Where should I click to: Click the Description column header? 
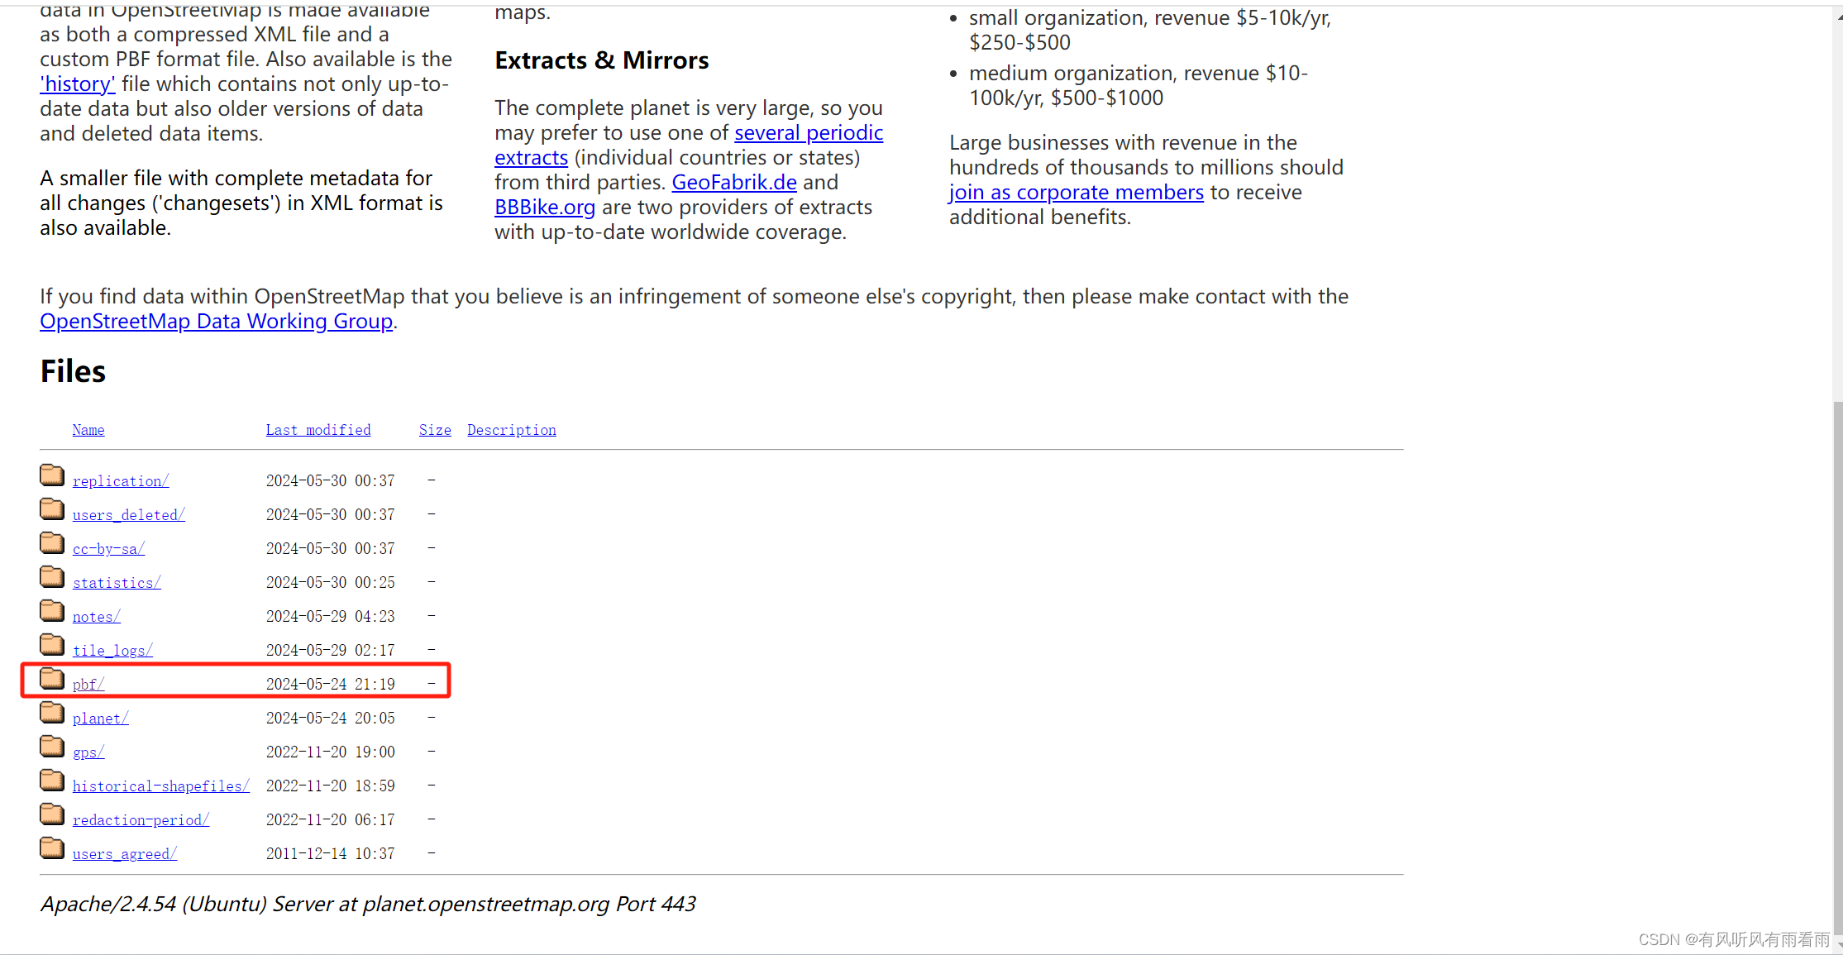pos(511,430)
